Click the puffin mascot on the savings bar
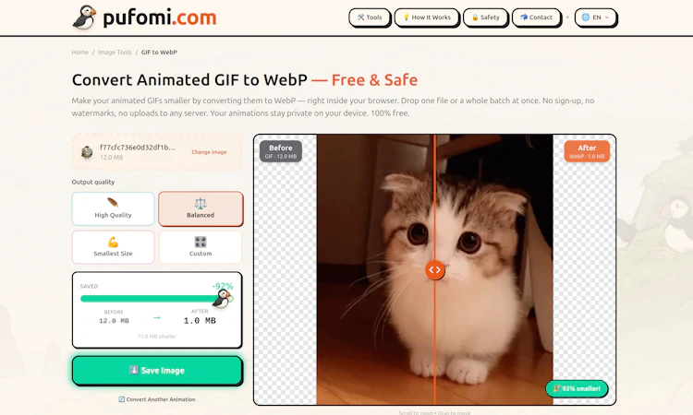Screen dimensions: 693x415 pyautogui.click(x=222, y=299)
